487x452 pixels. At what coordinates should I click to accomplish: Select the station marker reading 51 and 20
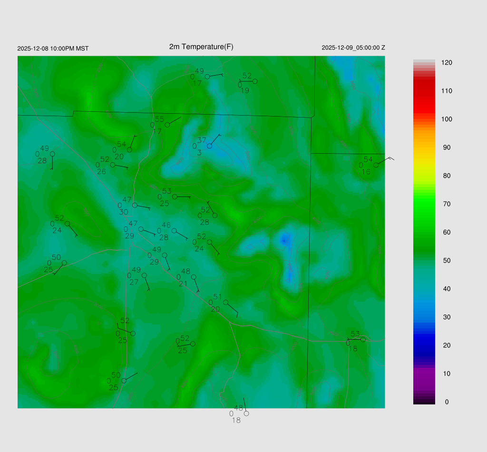225,302
